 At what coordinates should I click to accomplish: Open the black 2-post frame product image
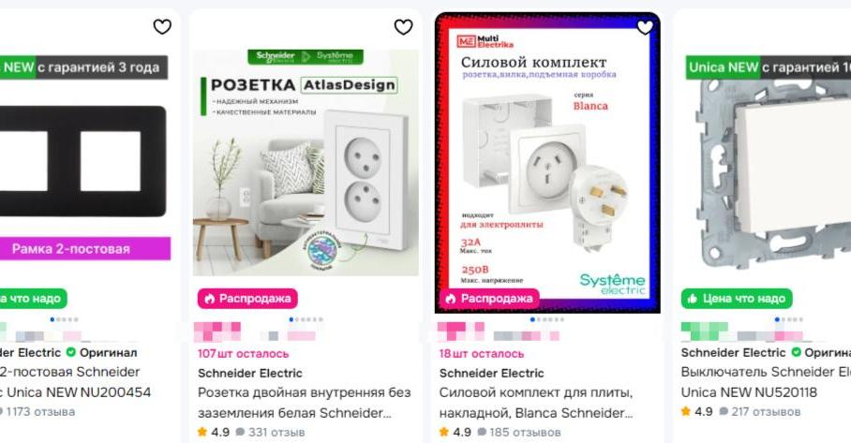coord(85,162)
